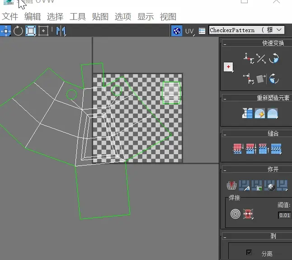Collapse the 炸开 rollout

[225, 170]
